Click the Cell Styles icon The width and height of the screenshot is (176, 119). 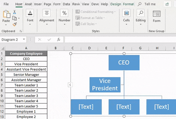click(x=77, y=24)
